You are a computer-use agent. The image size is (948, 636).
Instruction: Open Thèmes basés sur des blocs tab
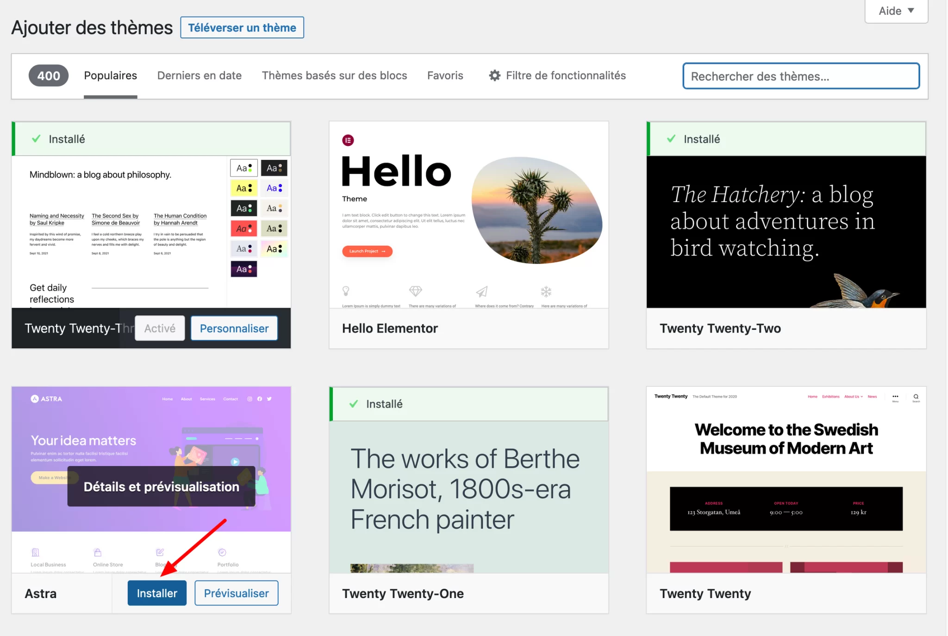[334, 76]
